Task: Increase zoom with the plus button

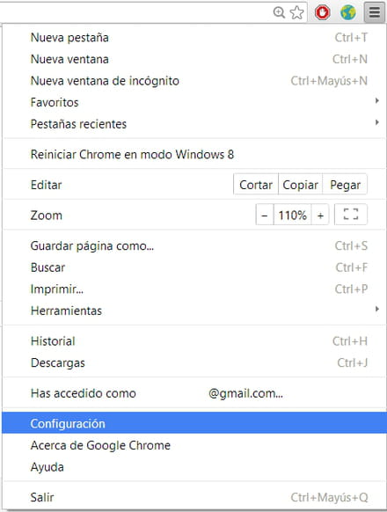Action: click(x=320, y=215)
